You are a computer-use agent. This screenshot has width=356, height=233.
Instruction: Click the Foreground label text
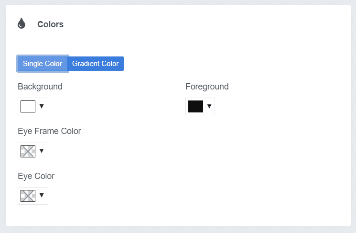(x=207, y=87)
